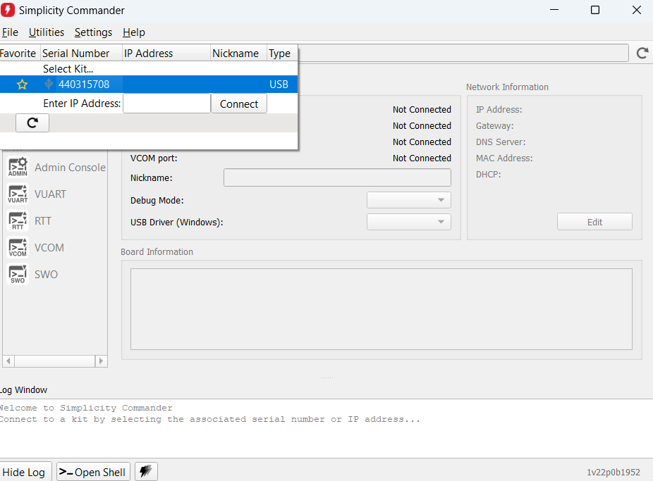Viewport: 653px width, 481px height.
Task: Open the VUART console icon
Action: tap(18, 194)
